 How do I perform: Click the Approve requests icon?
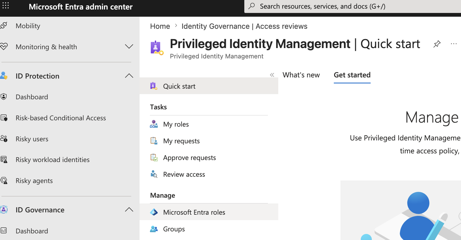point(154,157)
